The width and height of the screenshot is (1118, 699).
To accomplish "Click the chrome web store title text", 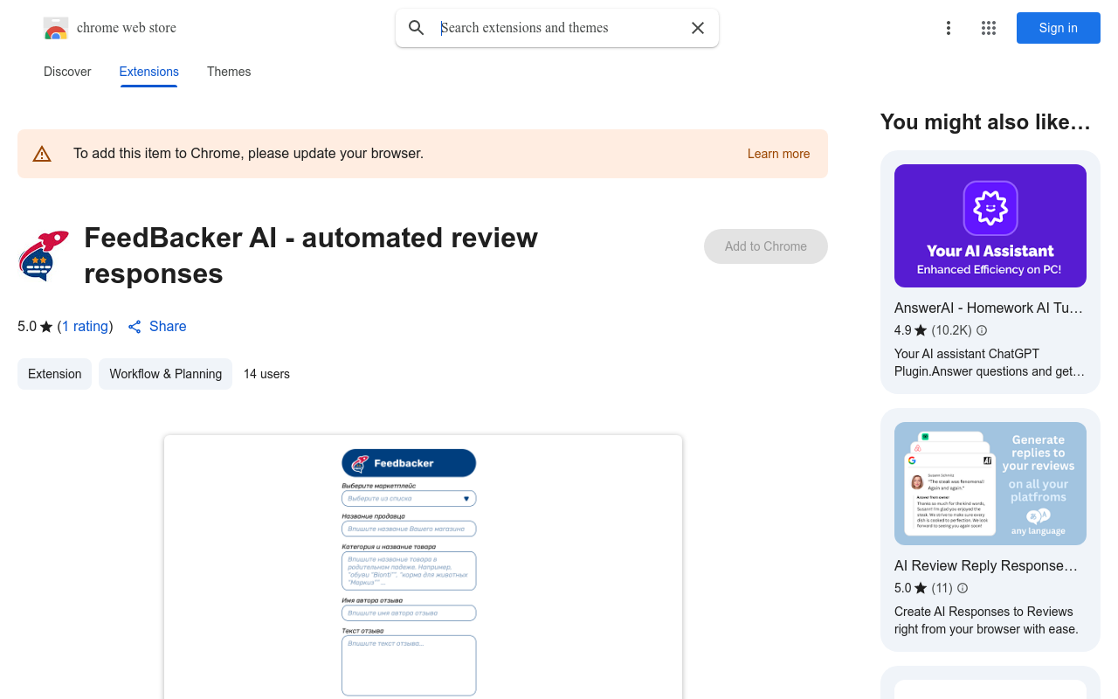I will pos(127,28).
